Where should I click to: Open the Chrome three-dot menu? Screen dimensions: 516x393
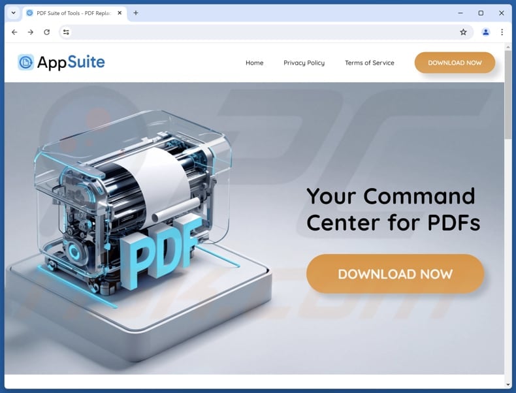[x=502, y=32]
